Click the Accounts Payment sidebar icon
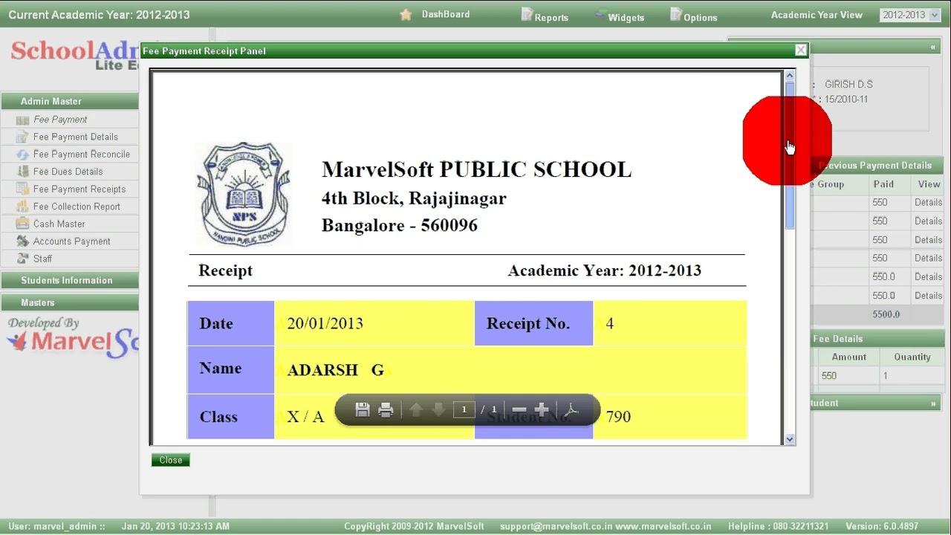Viewport: 951px width, 535px height. point(22,241)
